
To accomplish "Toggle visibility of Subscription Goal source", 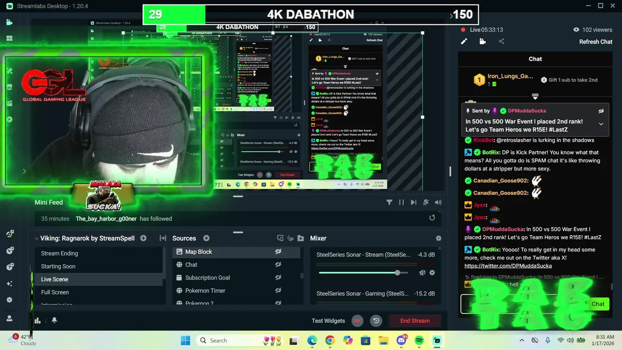I will tap(278, 278).
